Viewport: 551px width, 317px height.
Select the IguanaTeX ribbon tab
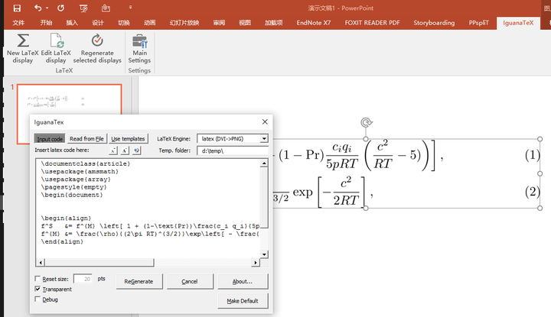point(518,23)
